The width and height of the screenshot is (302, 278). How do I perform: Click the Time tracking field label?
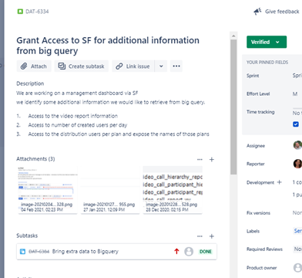(260, 112)
